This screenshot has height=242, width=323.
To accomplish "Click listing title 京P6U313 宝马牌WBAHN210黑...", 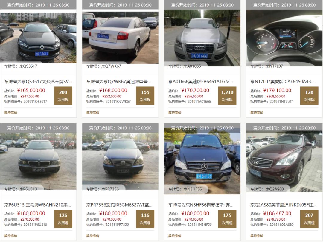I will coord(38,205).
